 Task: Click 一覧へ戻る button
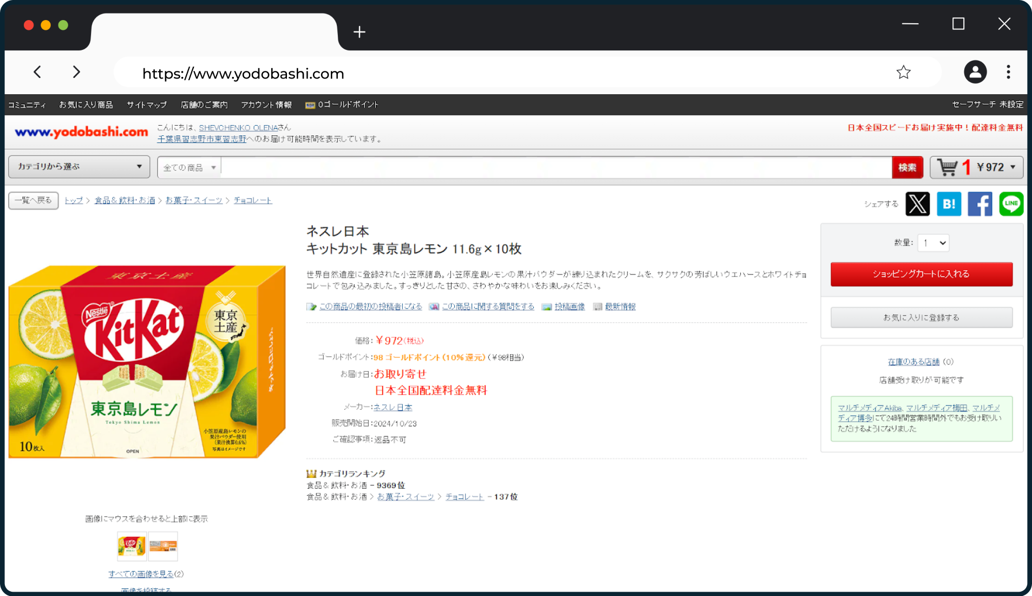tap(34, 201)
